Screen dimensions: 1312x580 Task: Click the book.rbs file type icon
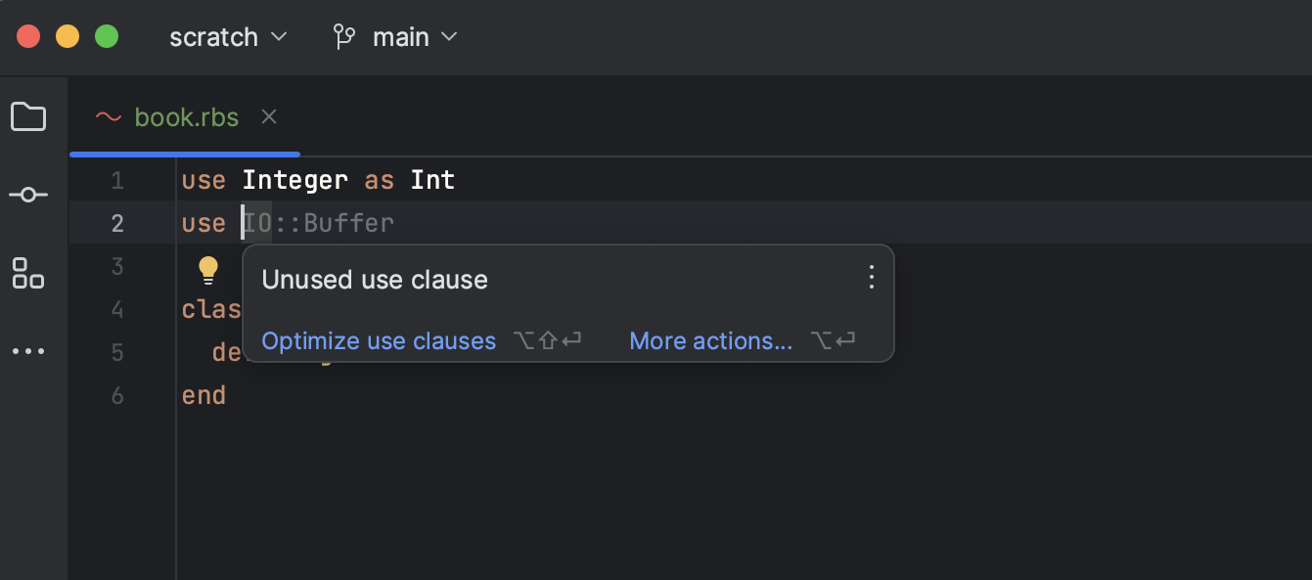coord(108,117)
